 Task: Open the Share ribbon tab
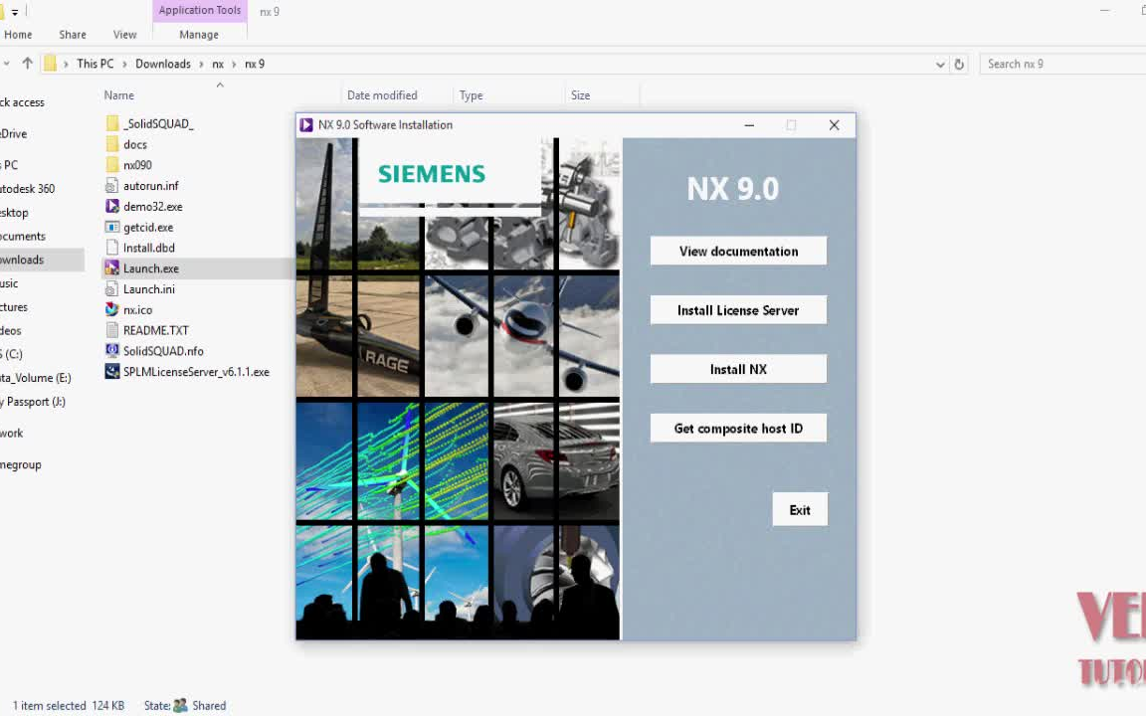tap(73, 35)
